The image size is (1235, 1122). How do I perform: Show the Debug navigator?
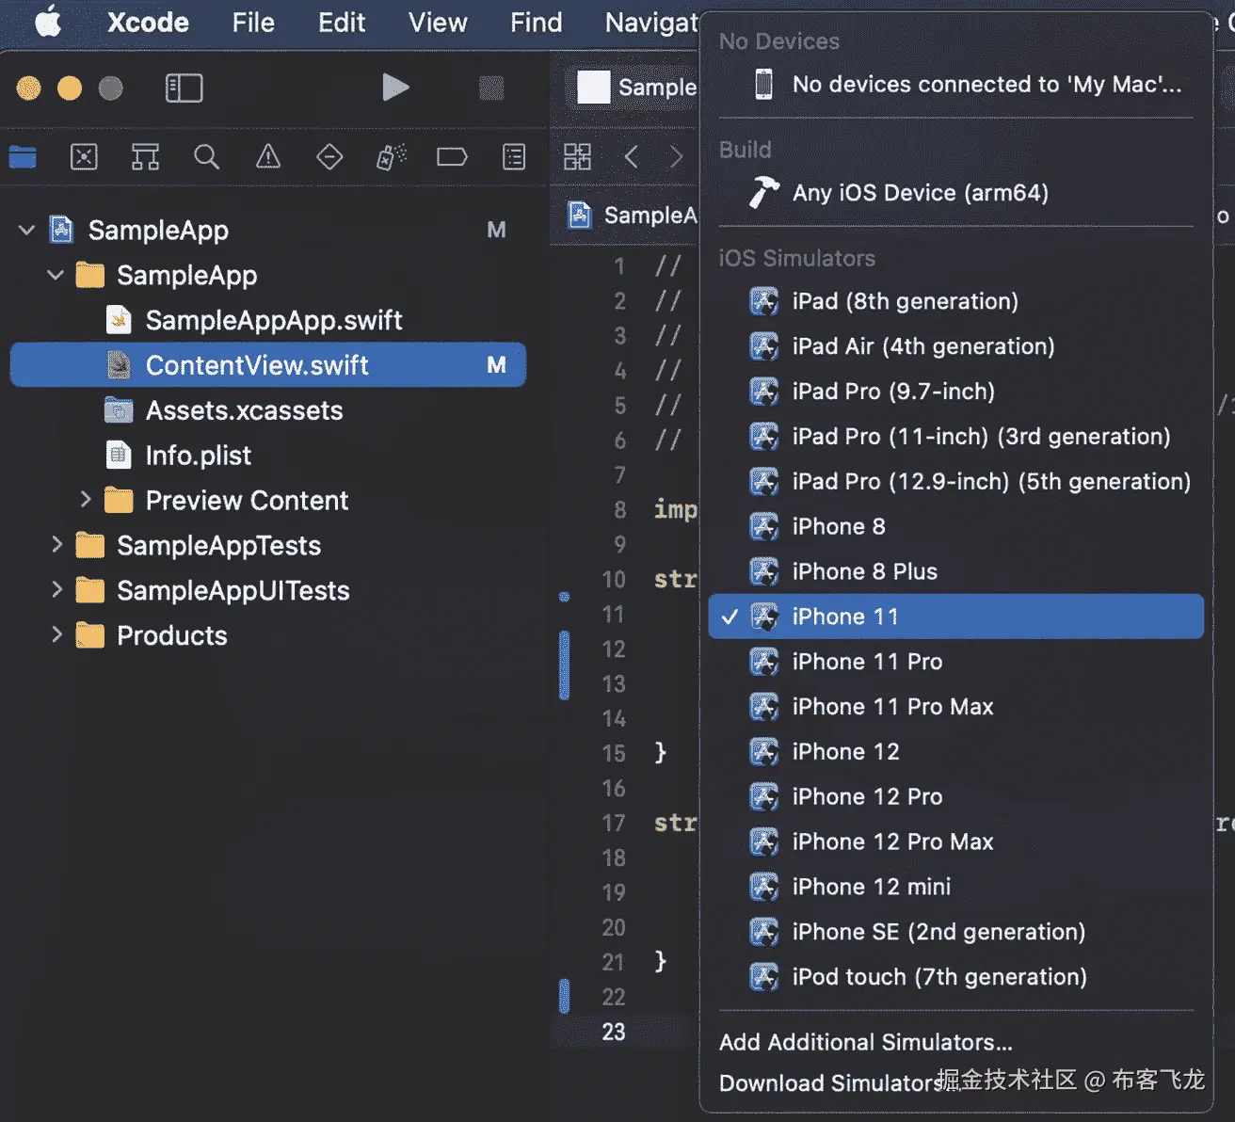[x=391, y=156]
